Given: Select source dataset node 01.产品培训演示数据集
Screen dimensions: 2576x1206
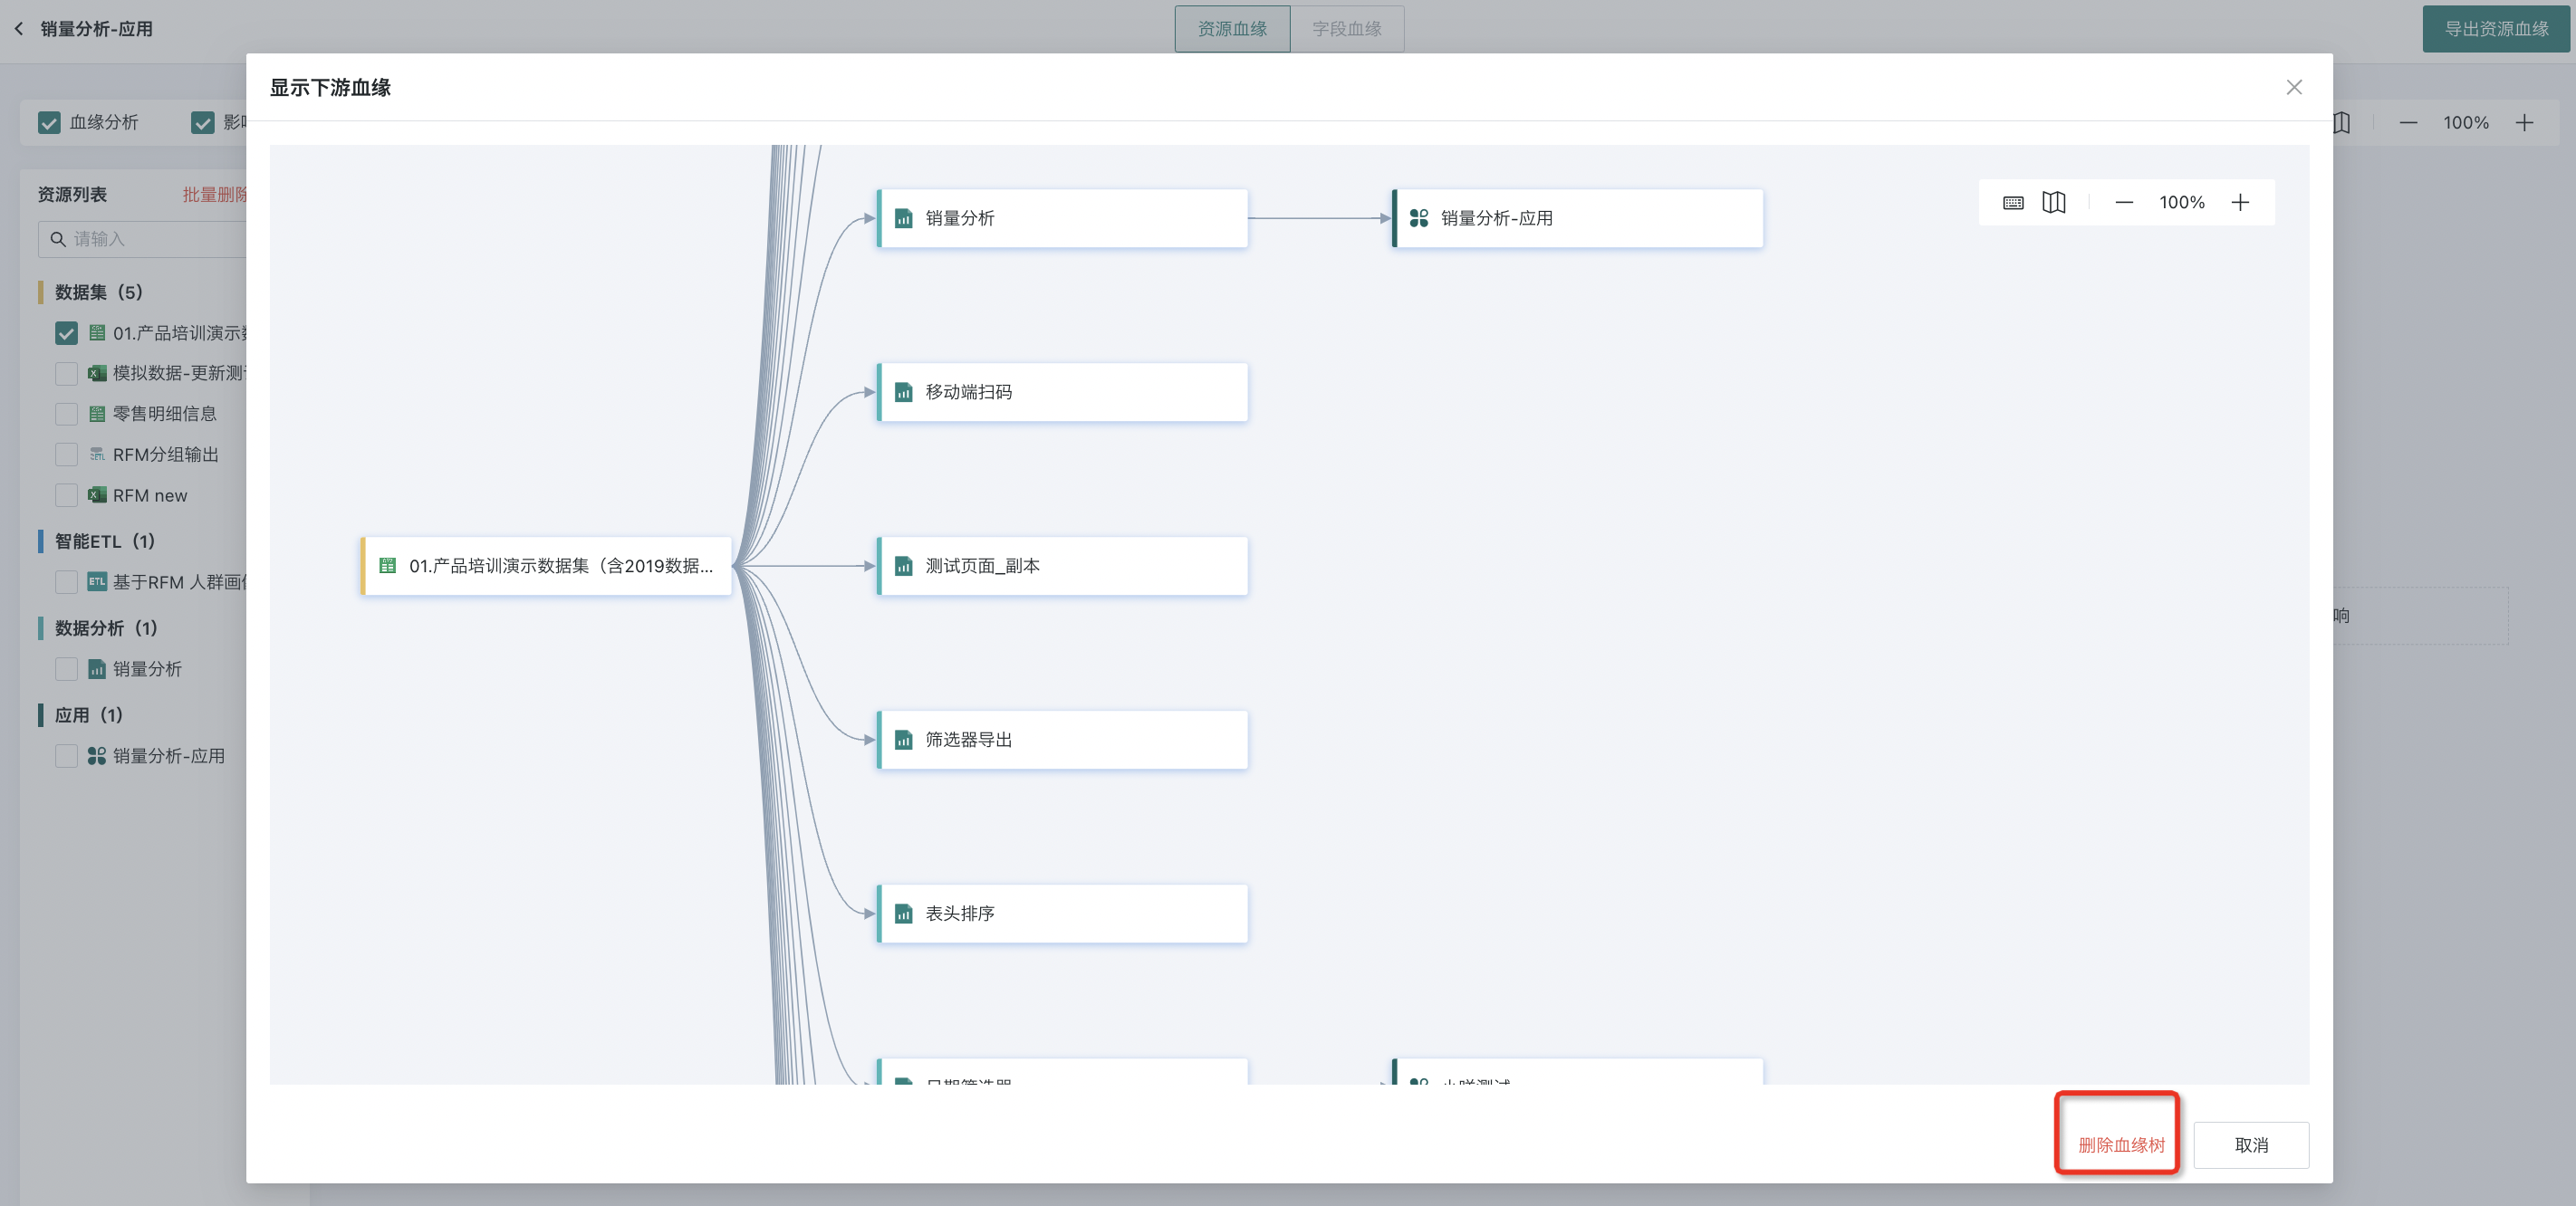Looking at the screenshot, I should [546, 566].
